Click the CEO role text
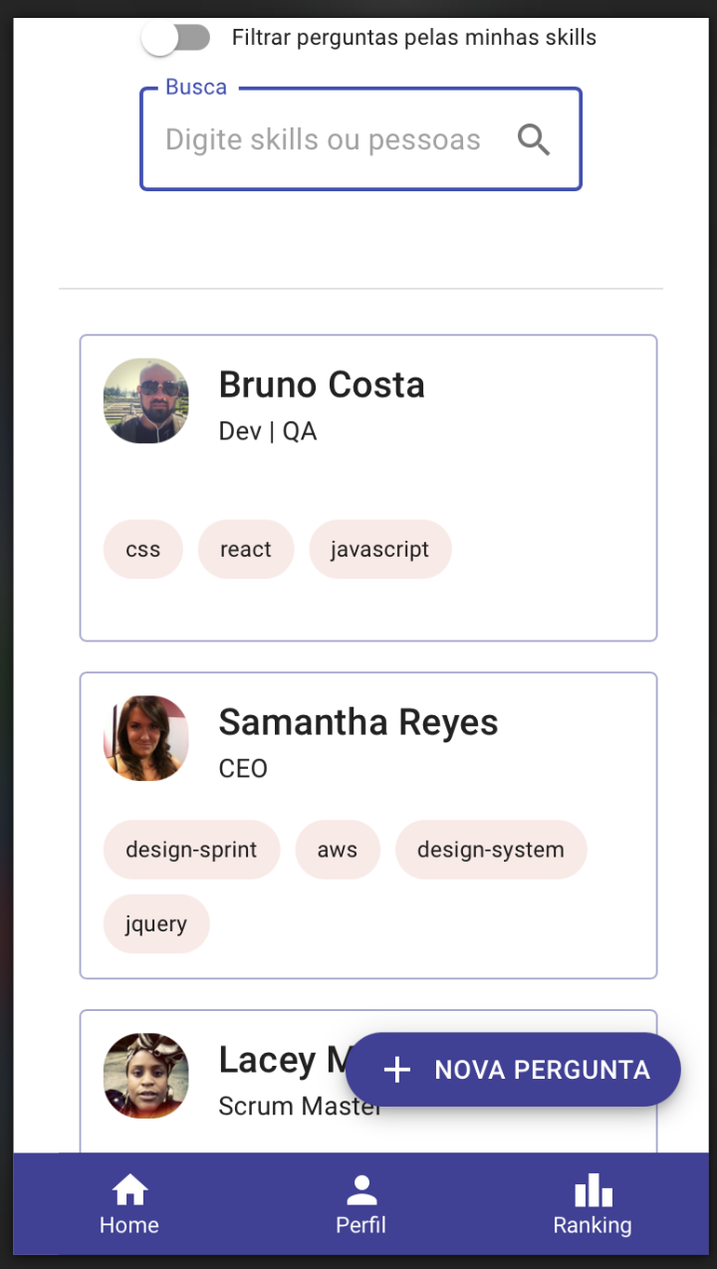This screenshot has height=1269, width=717. click(x=243, y=769)
